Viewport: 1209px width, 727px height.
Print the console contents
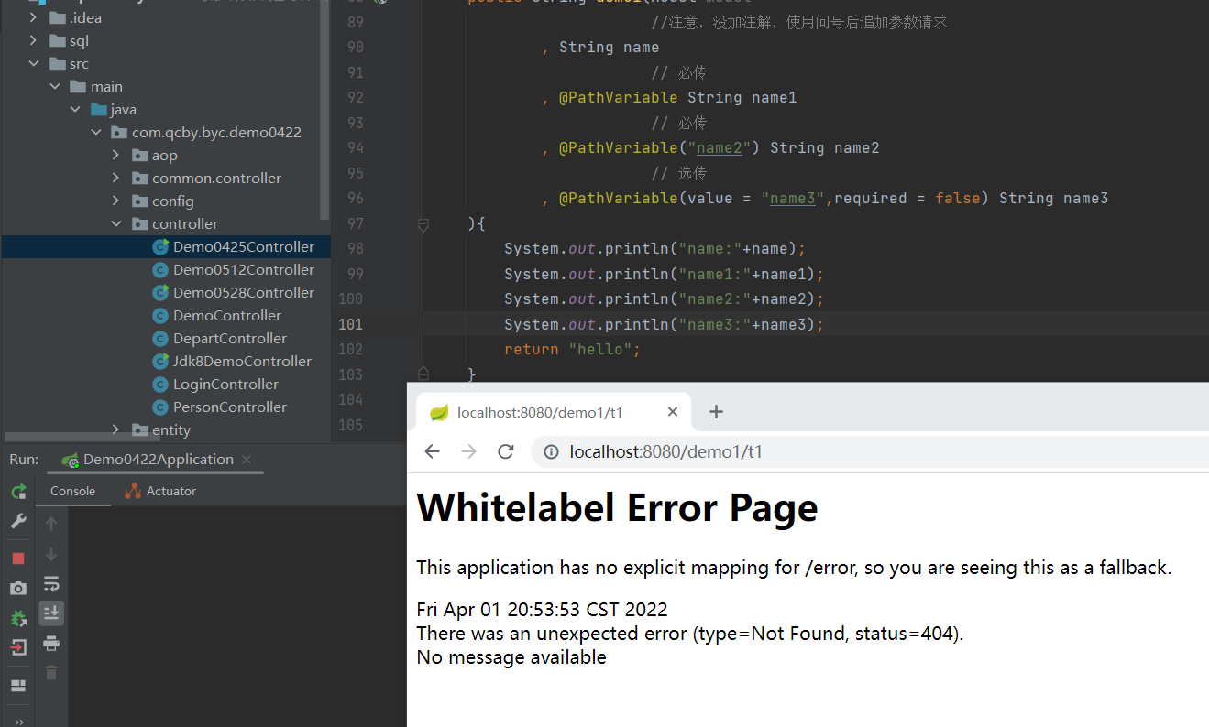pos(51,642)
